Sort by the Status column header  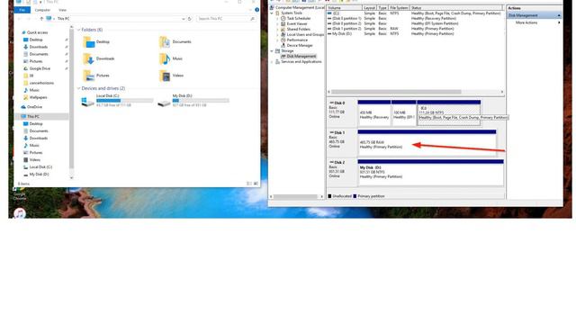455,8
